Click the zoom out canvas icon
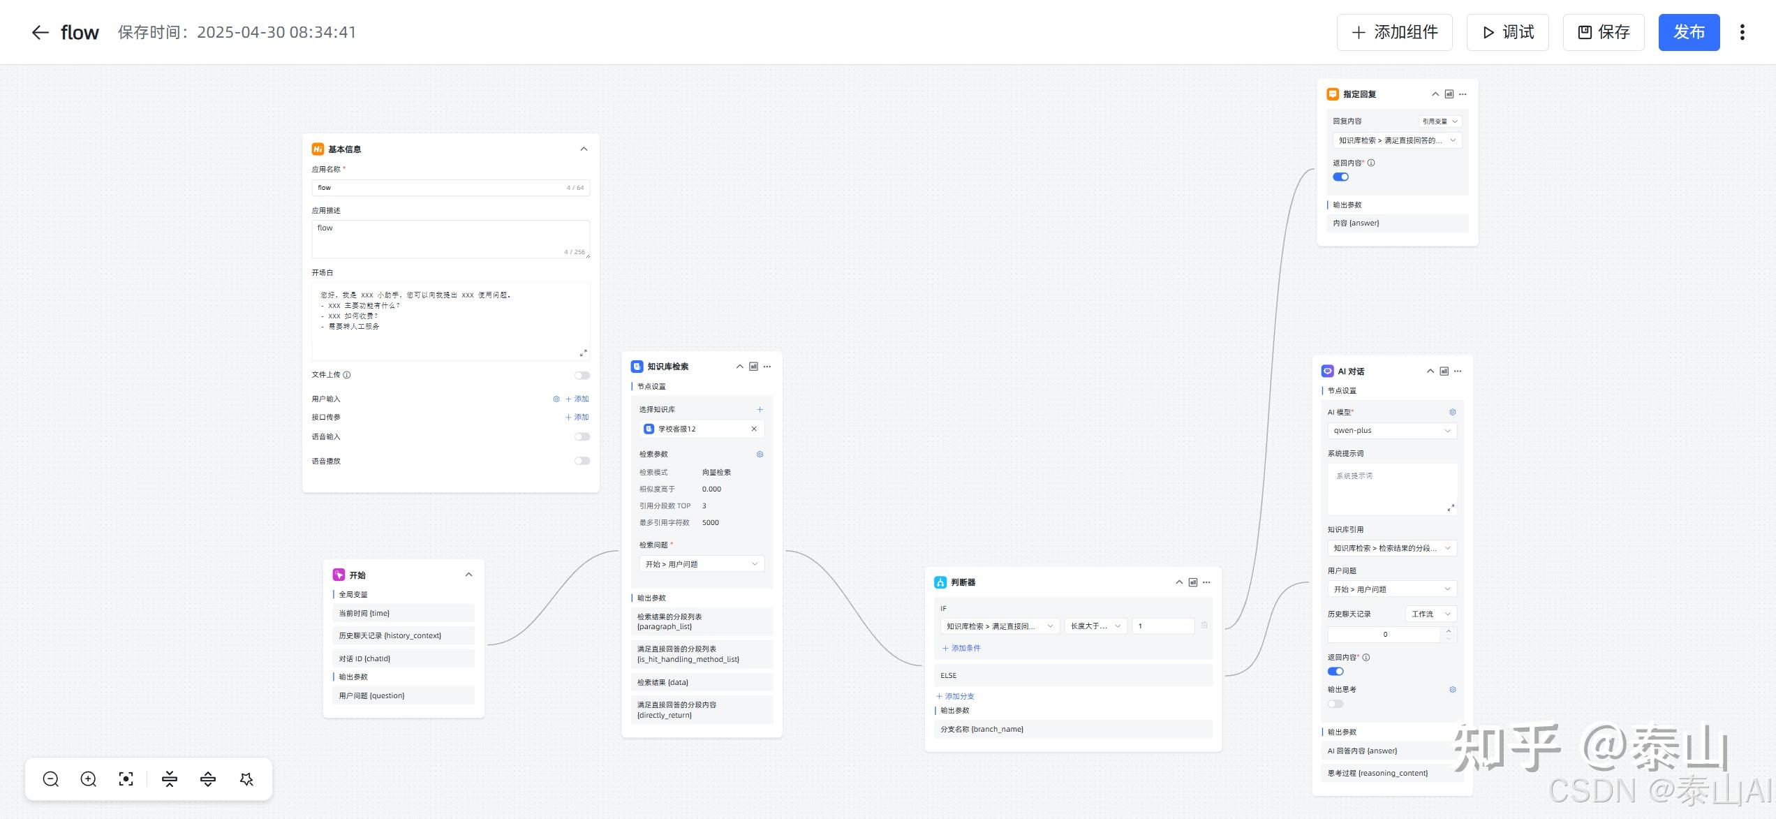The width and height of the screenshot is (1776, 819). tap(51, 779)
